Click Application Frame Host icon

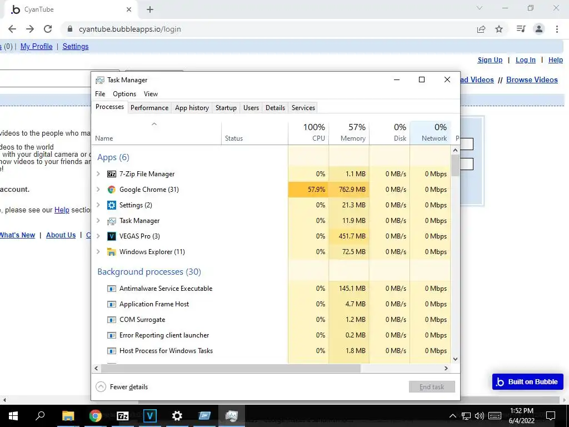(111, 304)
